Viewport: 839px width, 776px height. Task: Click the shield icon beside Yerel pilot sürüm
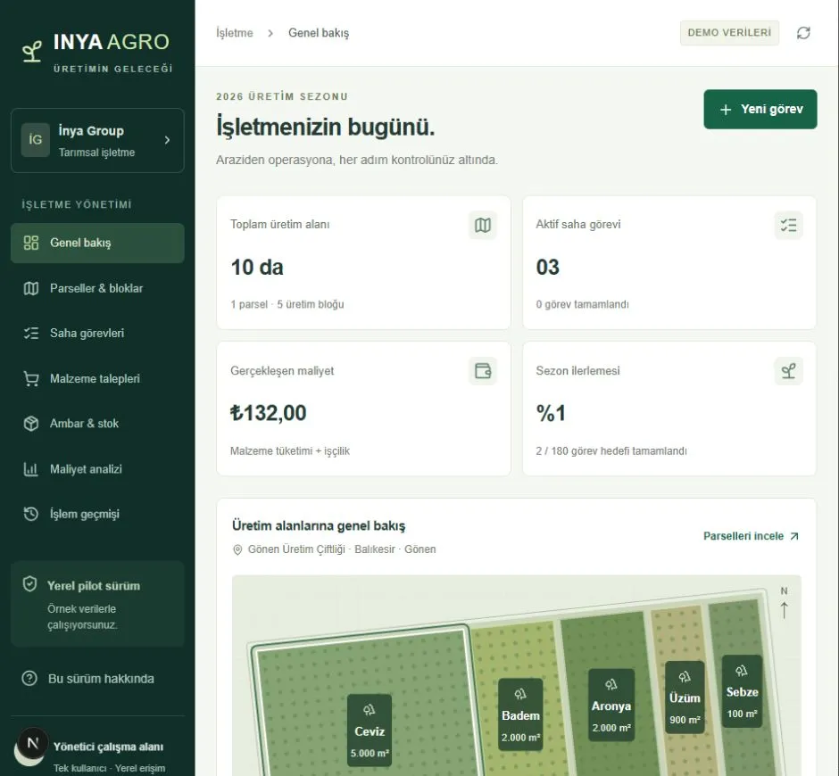click(30, 583)
